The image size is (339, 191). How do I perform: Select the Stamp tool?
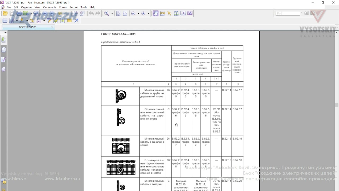22,21
